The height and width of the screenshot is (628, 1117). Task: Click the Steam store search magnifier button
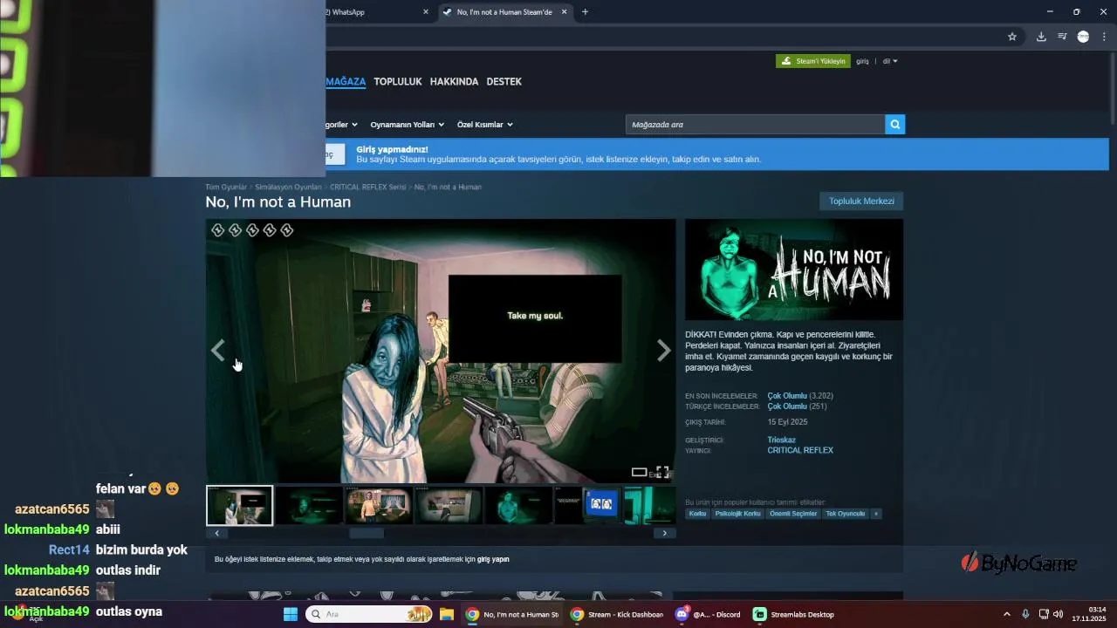[x=894, y=125]
